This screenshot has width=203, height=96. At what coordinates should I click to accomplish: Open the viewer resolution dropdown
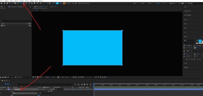(68, 77)
